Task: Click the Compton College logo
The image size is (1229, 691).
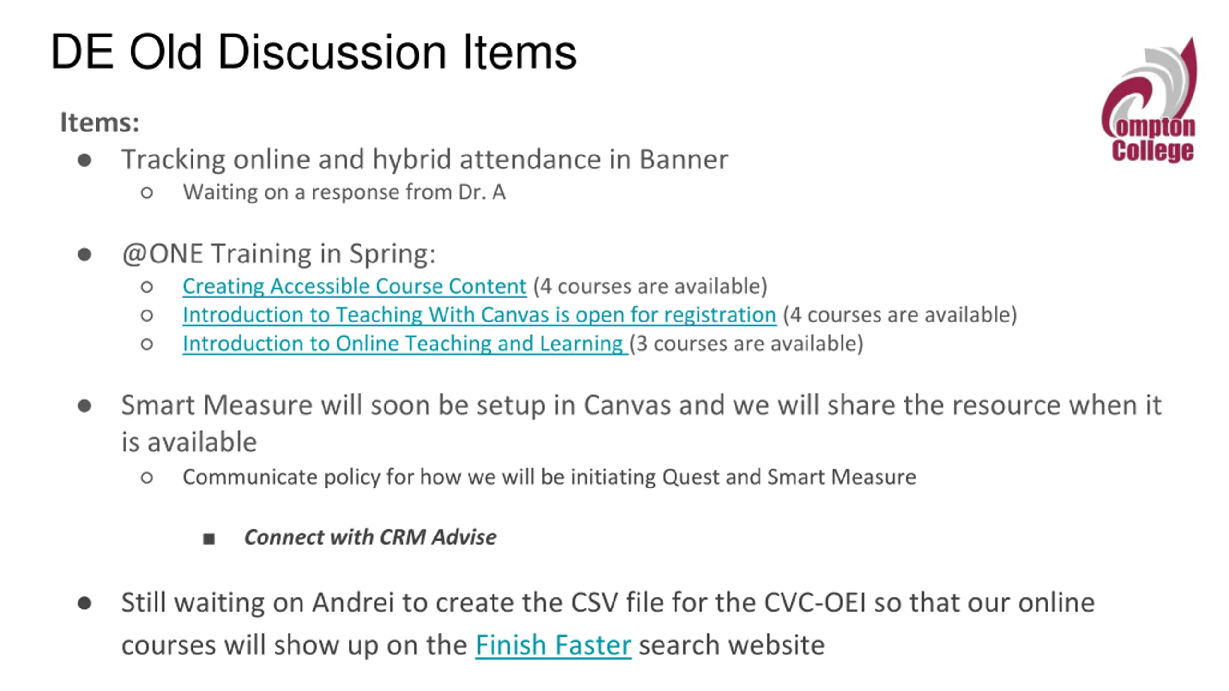Action: coord(1149,100)
